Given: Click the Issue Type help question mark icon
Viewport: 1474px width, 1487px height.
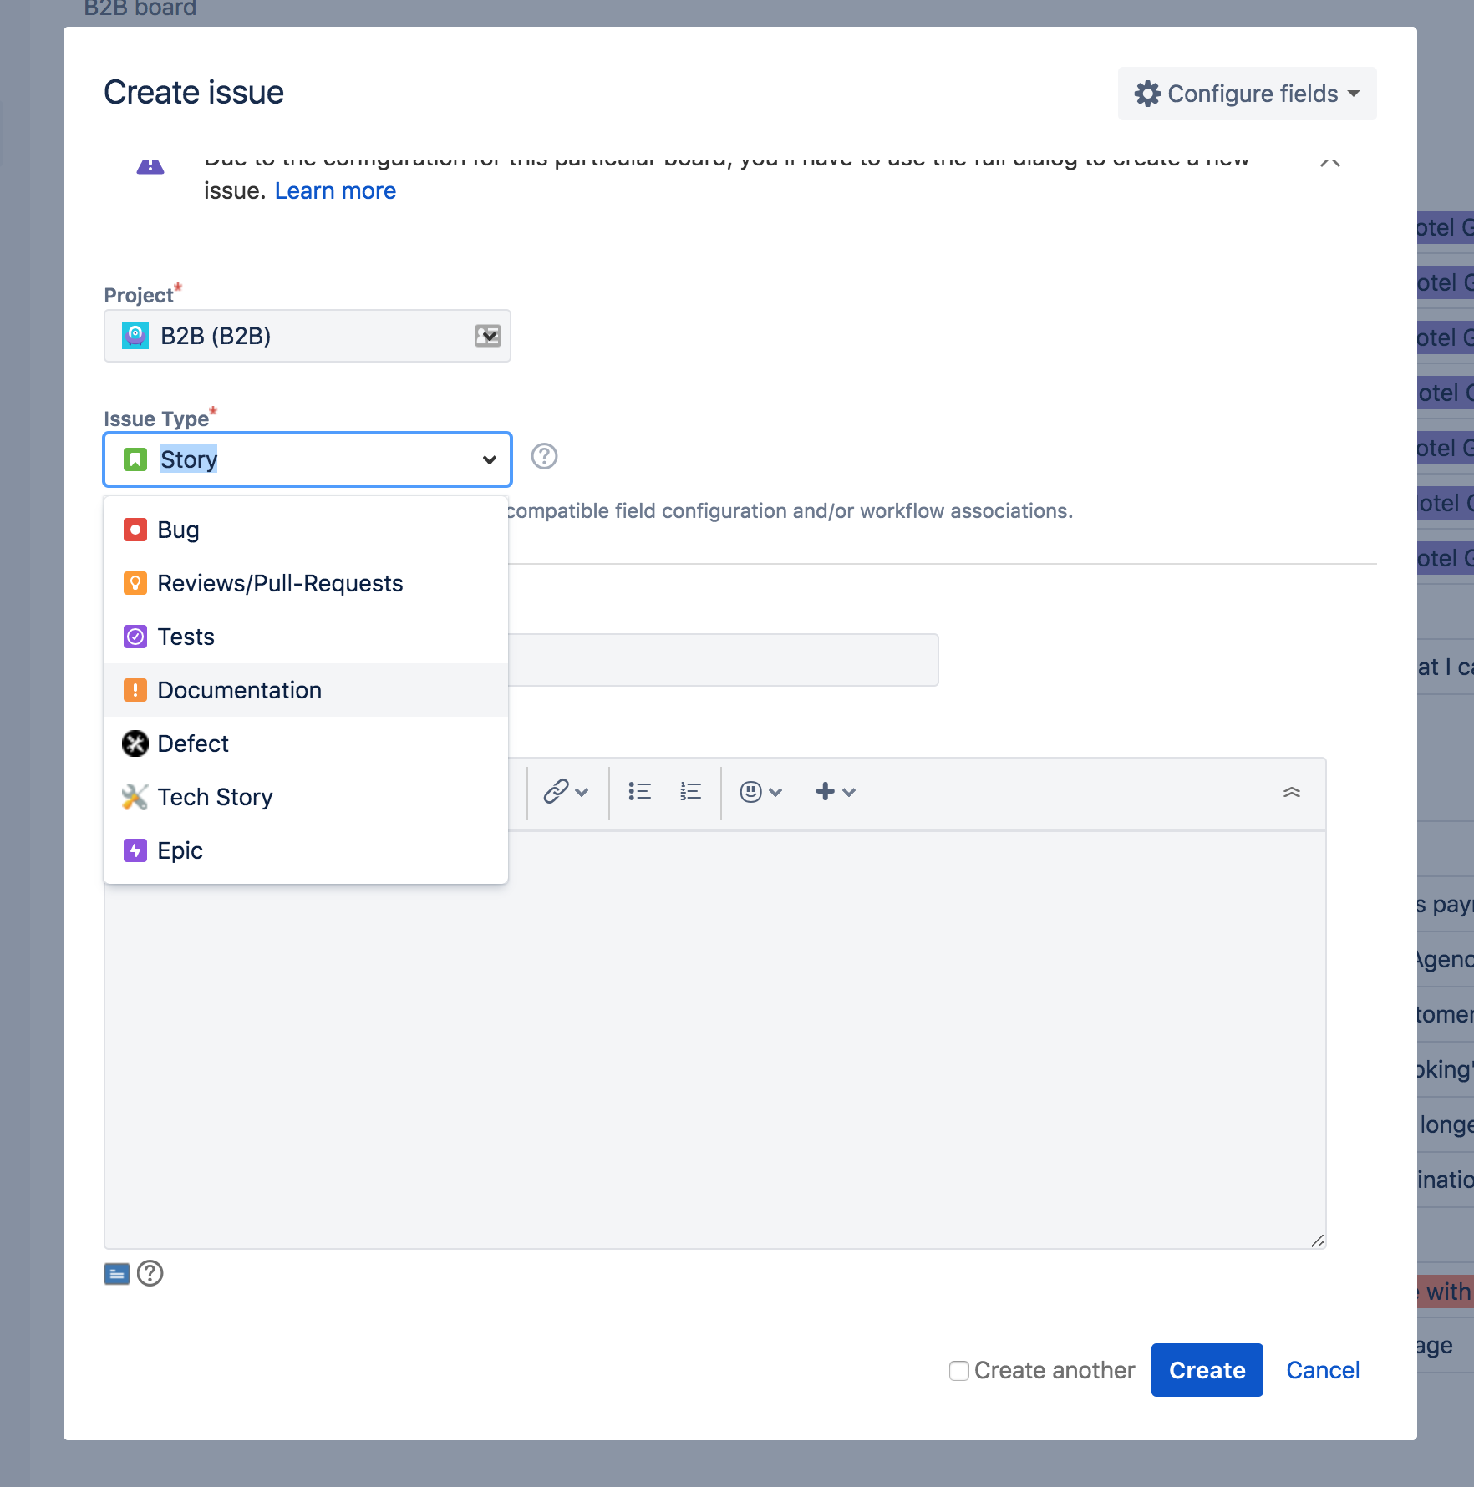Looking at the screenshot, I should (544, 456).
